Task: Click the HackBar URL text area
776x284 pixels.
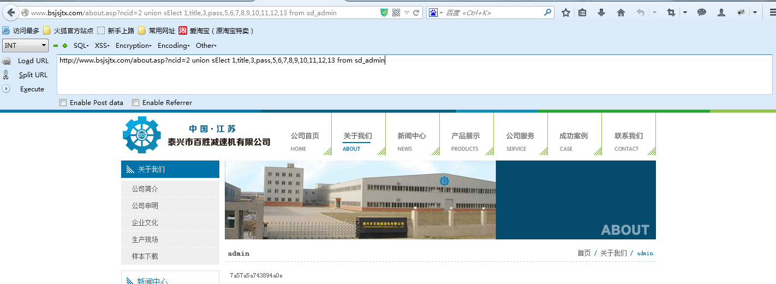Action: click(x=415, y=75)
